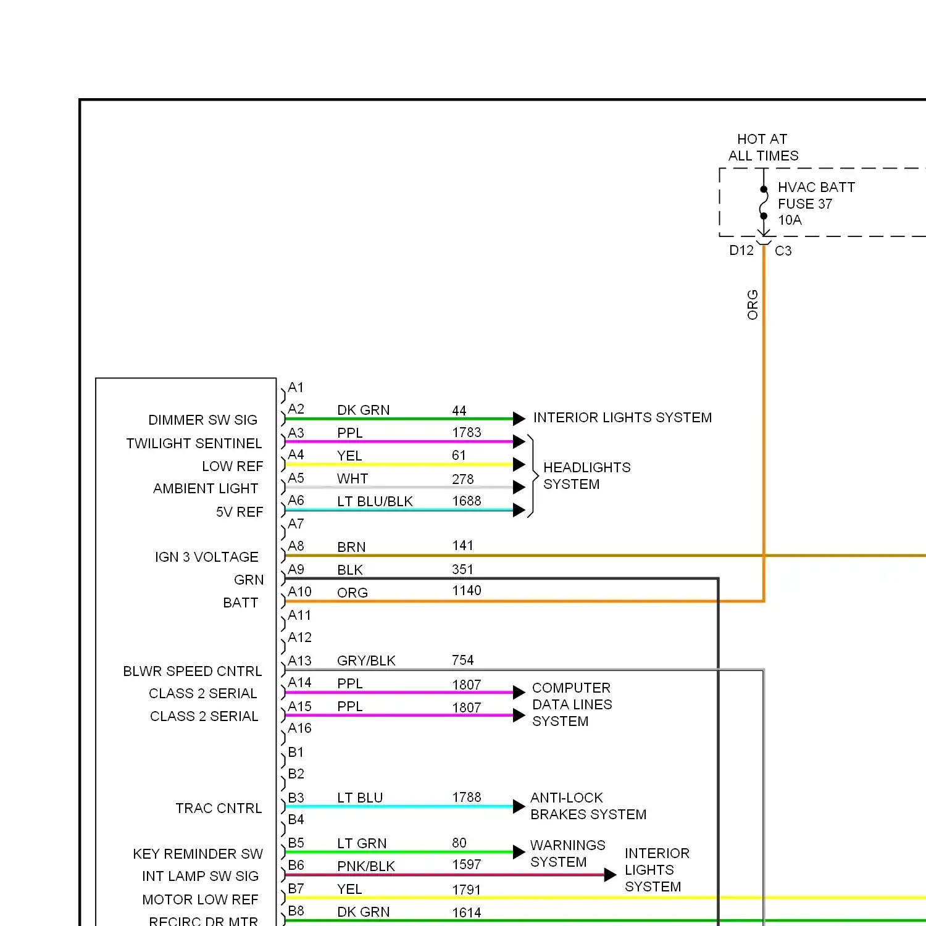Click the KEY REMINDER SW label
Image resolution: width=926 pixels, height=926 pixels.
pyautogui.click(x=198, y=854)
